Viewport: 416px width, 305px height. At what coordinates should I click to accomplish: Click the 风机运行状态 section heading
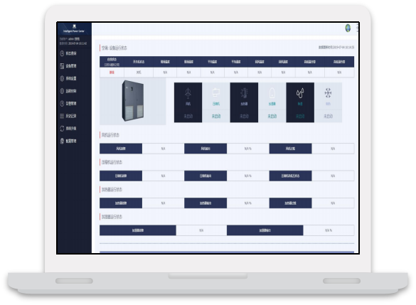coord(110,135)
